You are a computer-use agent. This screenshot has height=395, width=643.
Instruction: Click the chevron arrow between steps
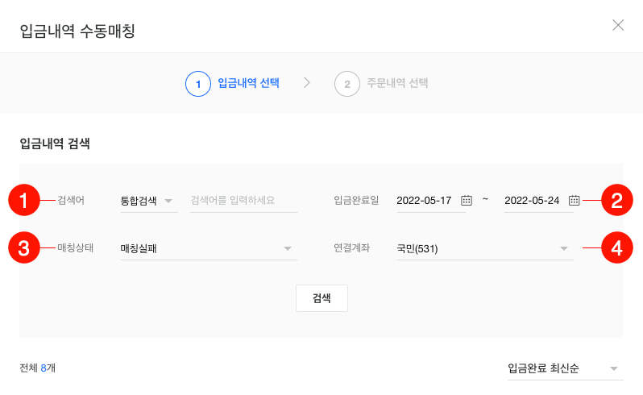[307, 83]
